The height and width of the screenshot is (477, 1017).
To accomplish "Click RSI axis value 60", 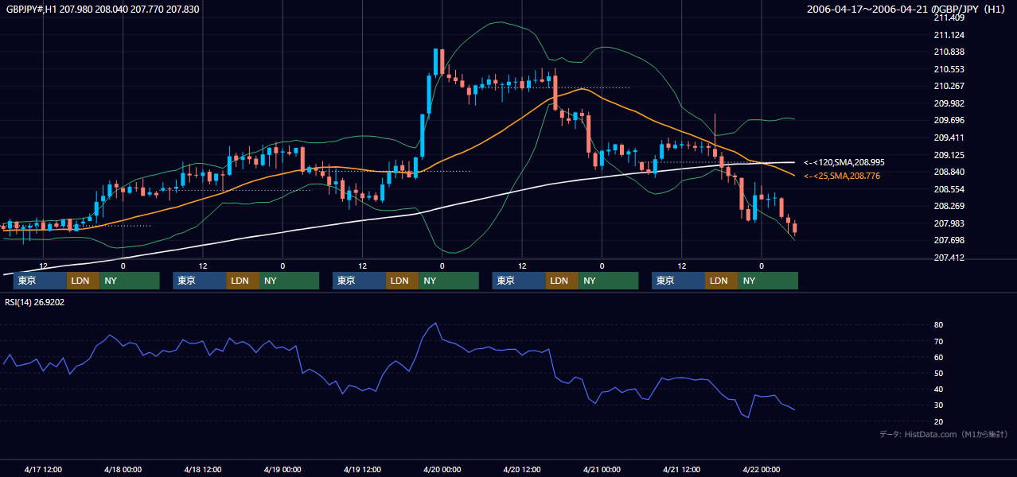I will tap(939, 357).
